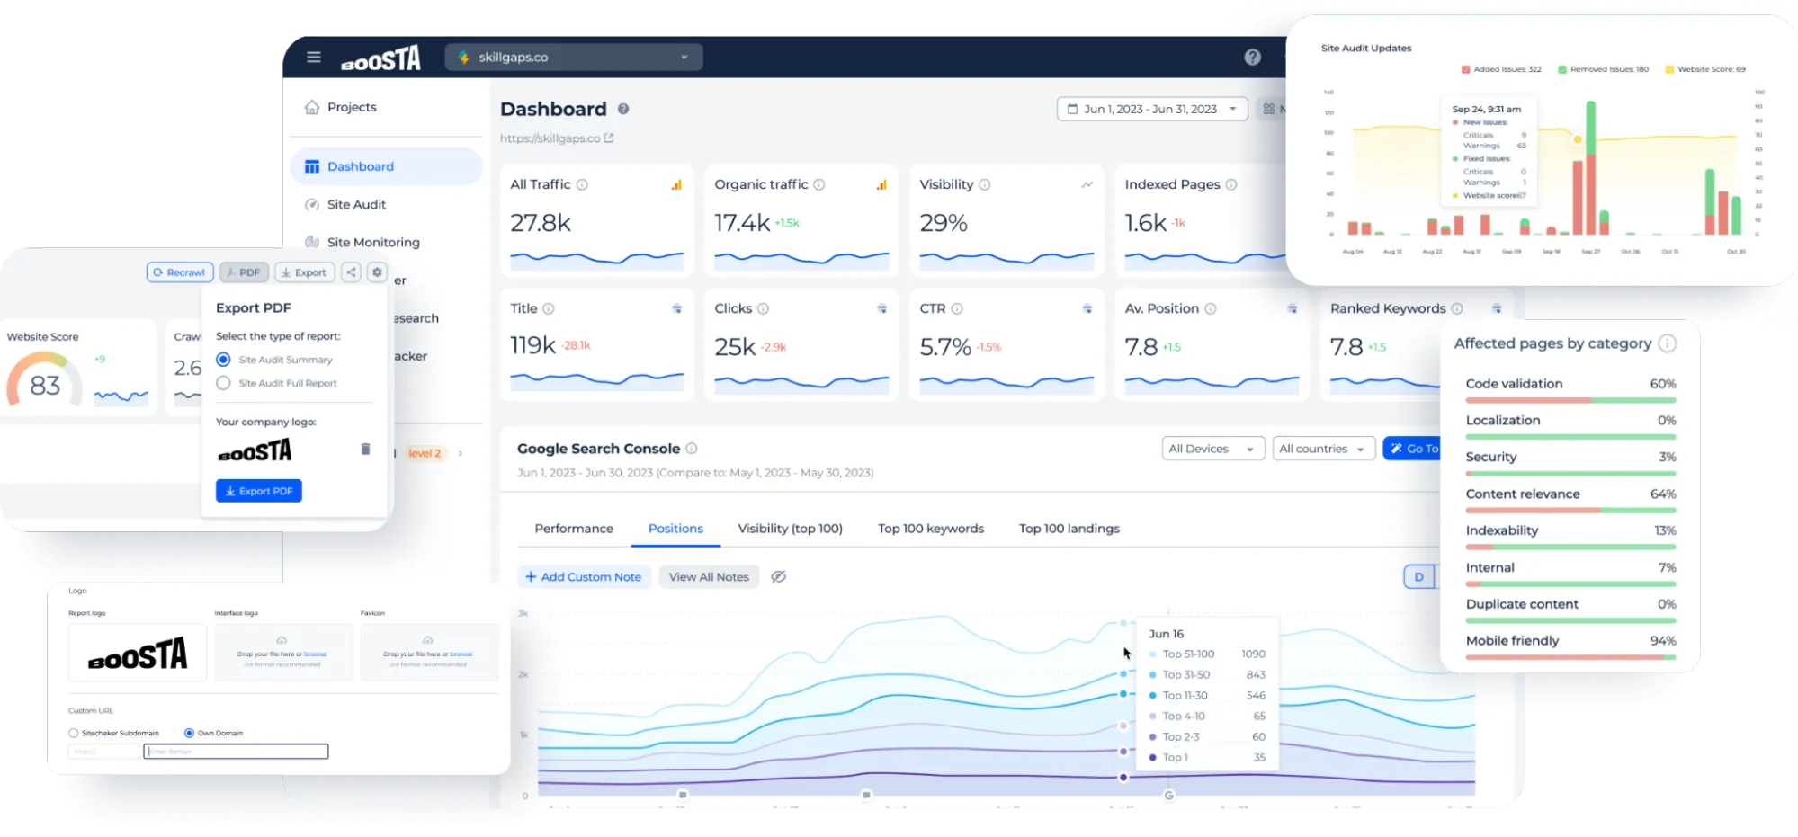Viewport: 1798px width, 837px height.
Task: Click the Export PDF button in the dialog
Action: tap(258, 490)
